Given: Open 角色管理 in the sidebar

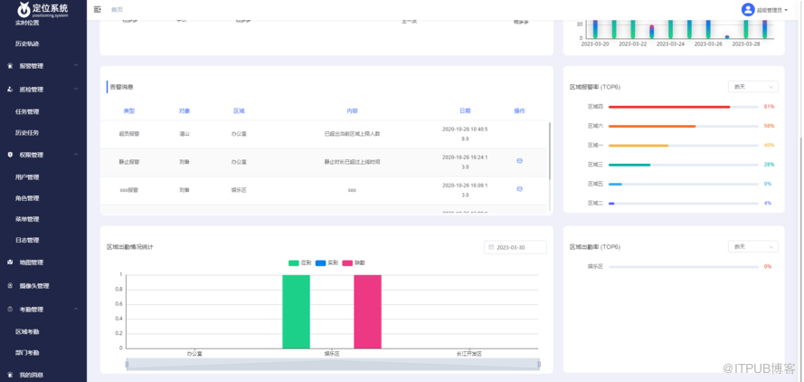Looking at the screenshot, I should (x=27, y=198).
